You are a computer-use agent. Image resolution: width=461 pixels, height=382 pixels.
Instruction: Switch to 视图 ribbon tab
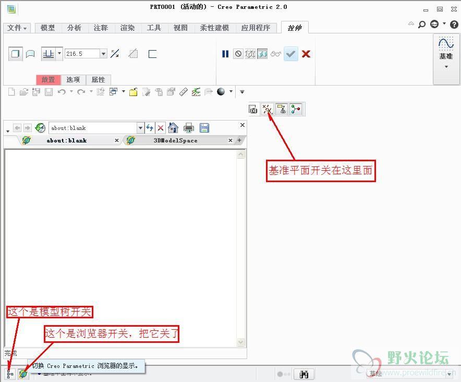[x=180, y=28]
